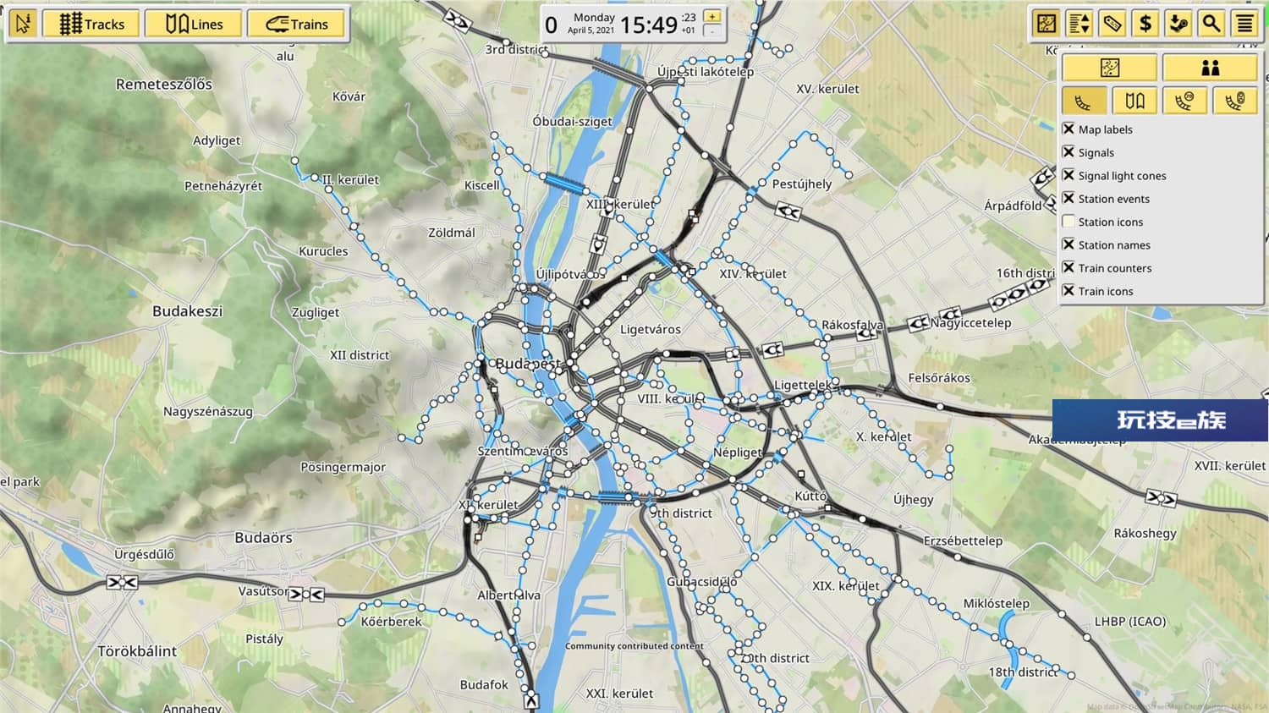Open the Tracks menu
The height and width of the screenshot is (713, 1269).
pos(92,24)
